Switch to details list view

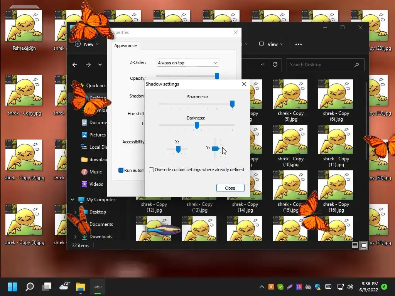click(x=355, y=245)
